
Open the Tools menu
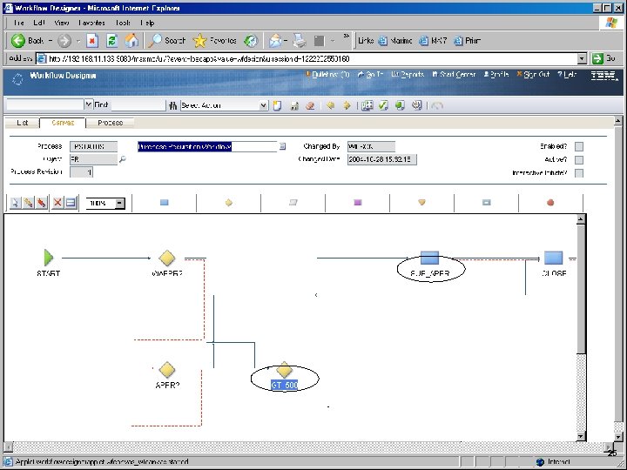pyautogui.click(x=123, y=23)
